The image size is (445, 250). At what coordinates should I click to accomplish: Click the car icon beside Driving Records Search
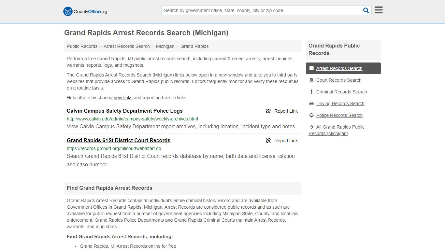click(311, 104)
